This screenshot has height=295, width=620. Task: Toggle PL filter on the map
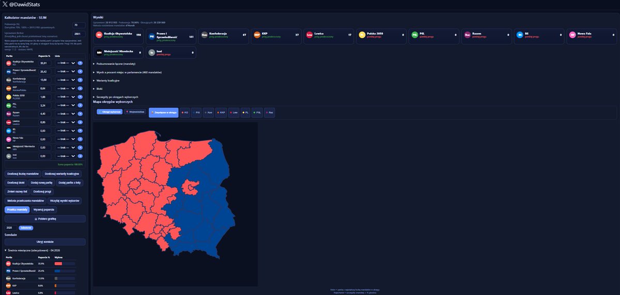click(x=246, y=112)
